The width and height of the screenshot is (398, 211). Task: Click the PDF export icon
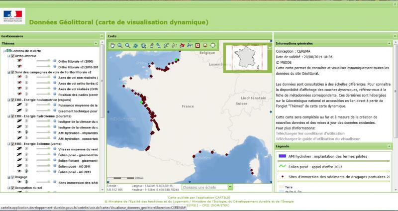point(197,45)
